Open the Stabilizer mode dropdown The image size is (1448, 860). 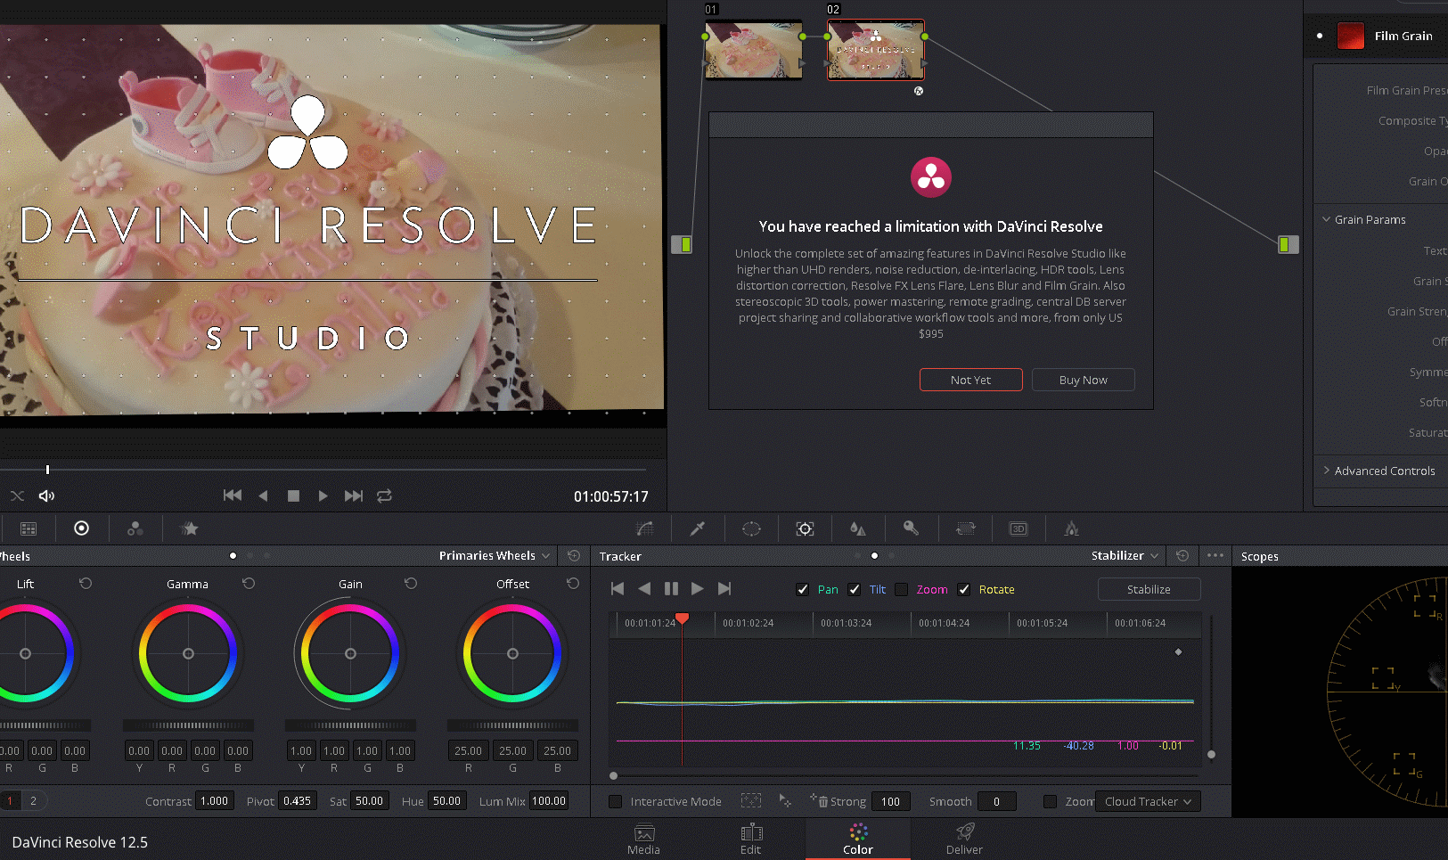tap(1125, 555)
